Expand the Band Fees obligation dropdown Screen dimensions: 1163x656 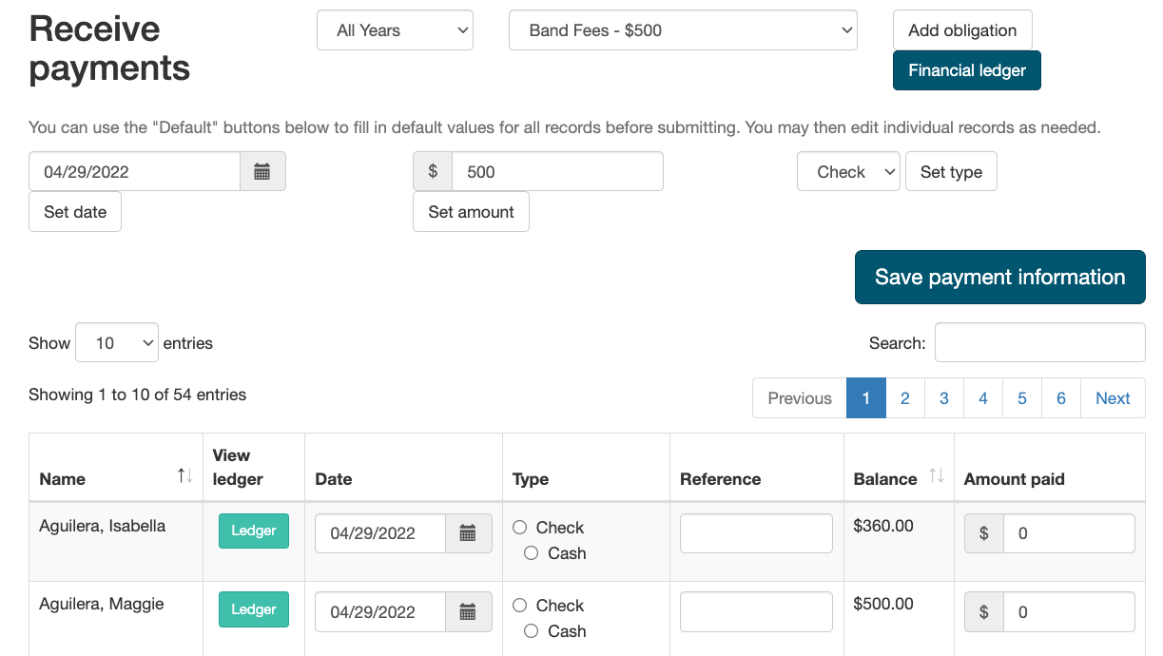[683, 30]
